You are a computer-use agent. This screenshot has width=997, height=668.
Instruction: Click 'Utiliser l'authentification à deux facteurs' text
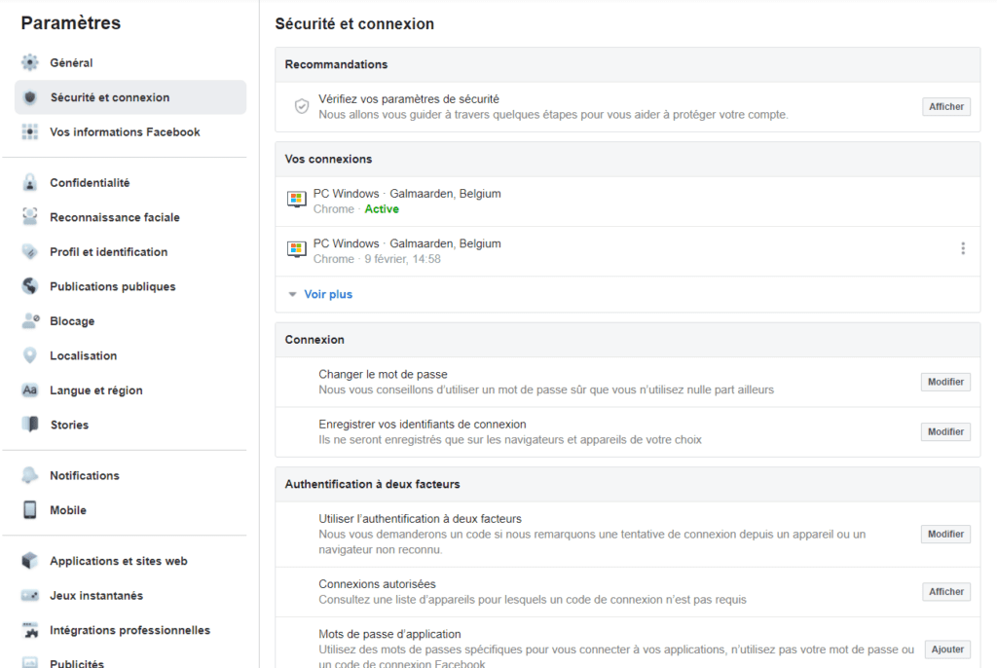coord(420,518)
